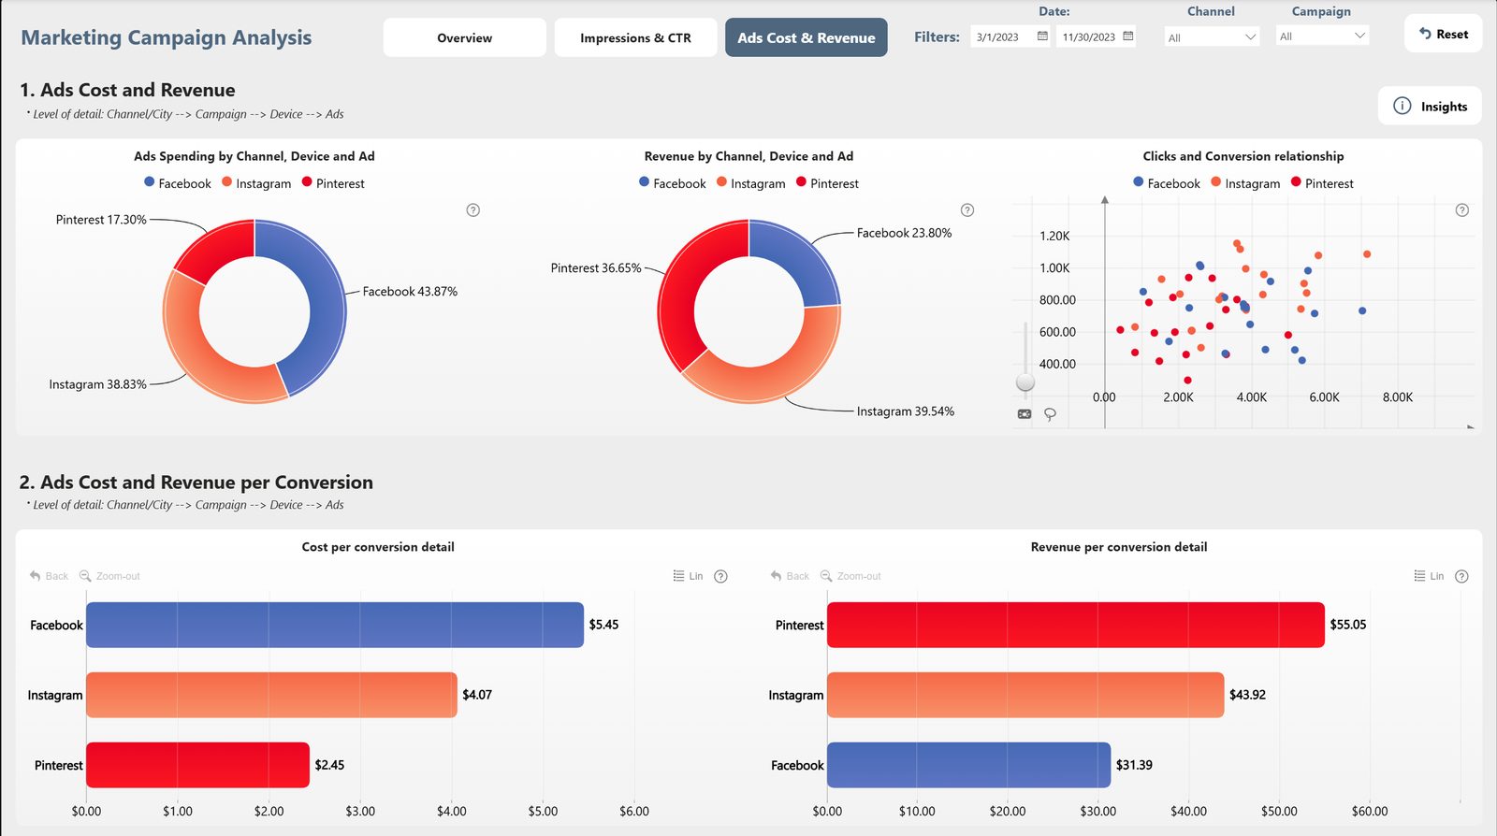Viewport: 1497px width, 836px height.
Task: Select the Ads Cost & Revenue tab
Action: tap(806, 37)
